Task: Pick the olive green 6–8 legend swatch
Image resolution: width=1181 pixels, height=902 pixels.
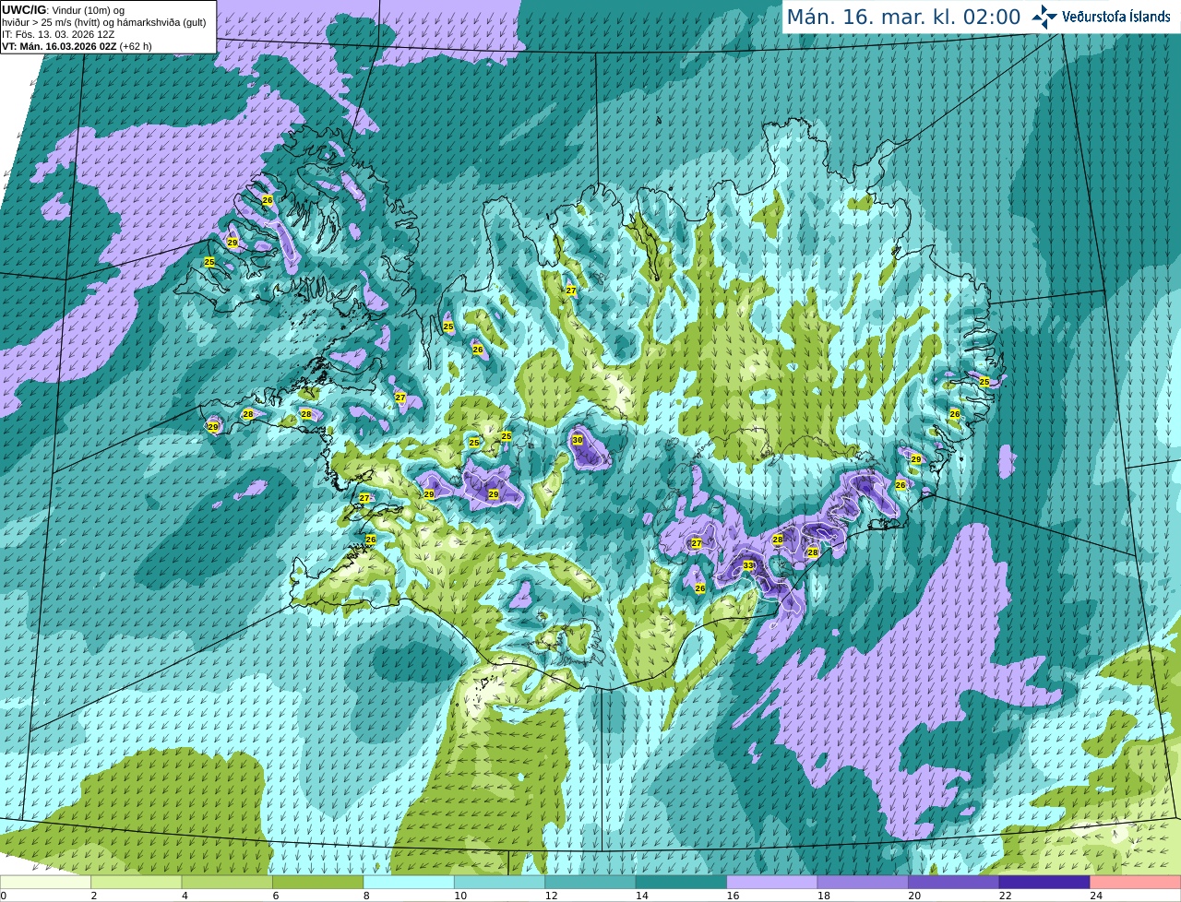Action: [318, 882]
